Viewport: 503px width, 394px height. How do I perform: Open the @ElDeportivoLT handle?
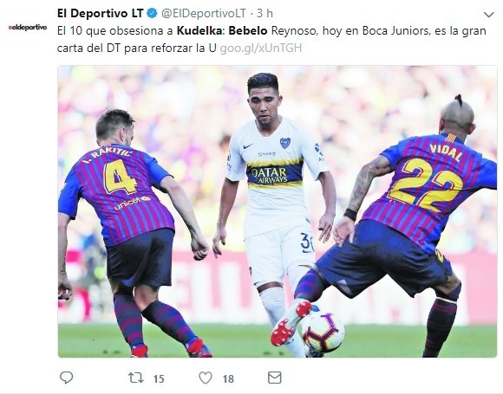[x=204, y=13]
